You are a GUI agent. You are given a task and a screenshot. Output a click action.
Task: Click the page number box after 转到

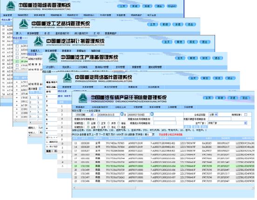149,134
